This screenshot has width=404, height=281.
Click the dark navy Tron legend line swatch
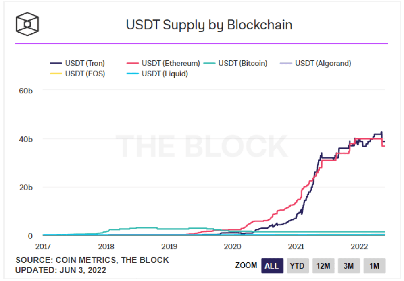55,63
